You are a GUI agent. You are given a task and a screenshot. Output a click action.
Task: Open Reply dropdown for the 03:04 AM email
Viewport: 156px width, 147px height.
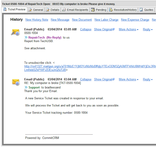(x=148, y=79)
